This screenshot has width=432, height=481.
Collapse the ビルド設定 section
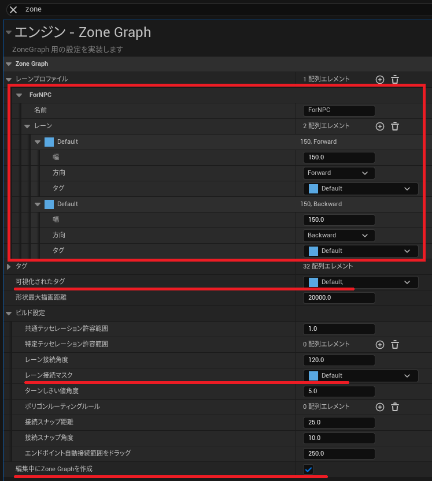[x=9, y=313]
